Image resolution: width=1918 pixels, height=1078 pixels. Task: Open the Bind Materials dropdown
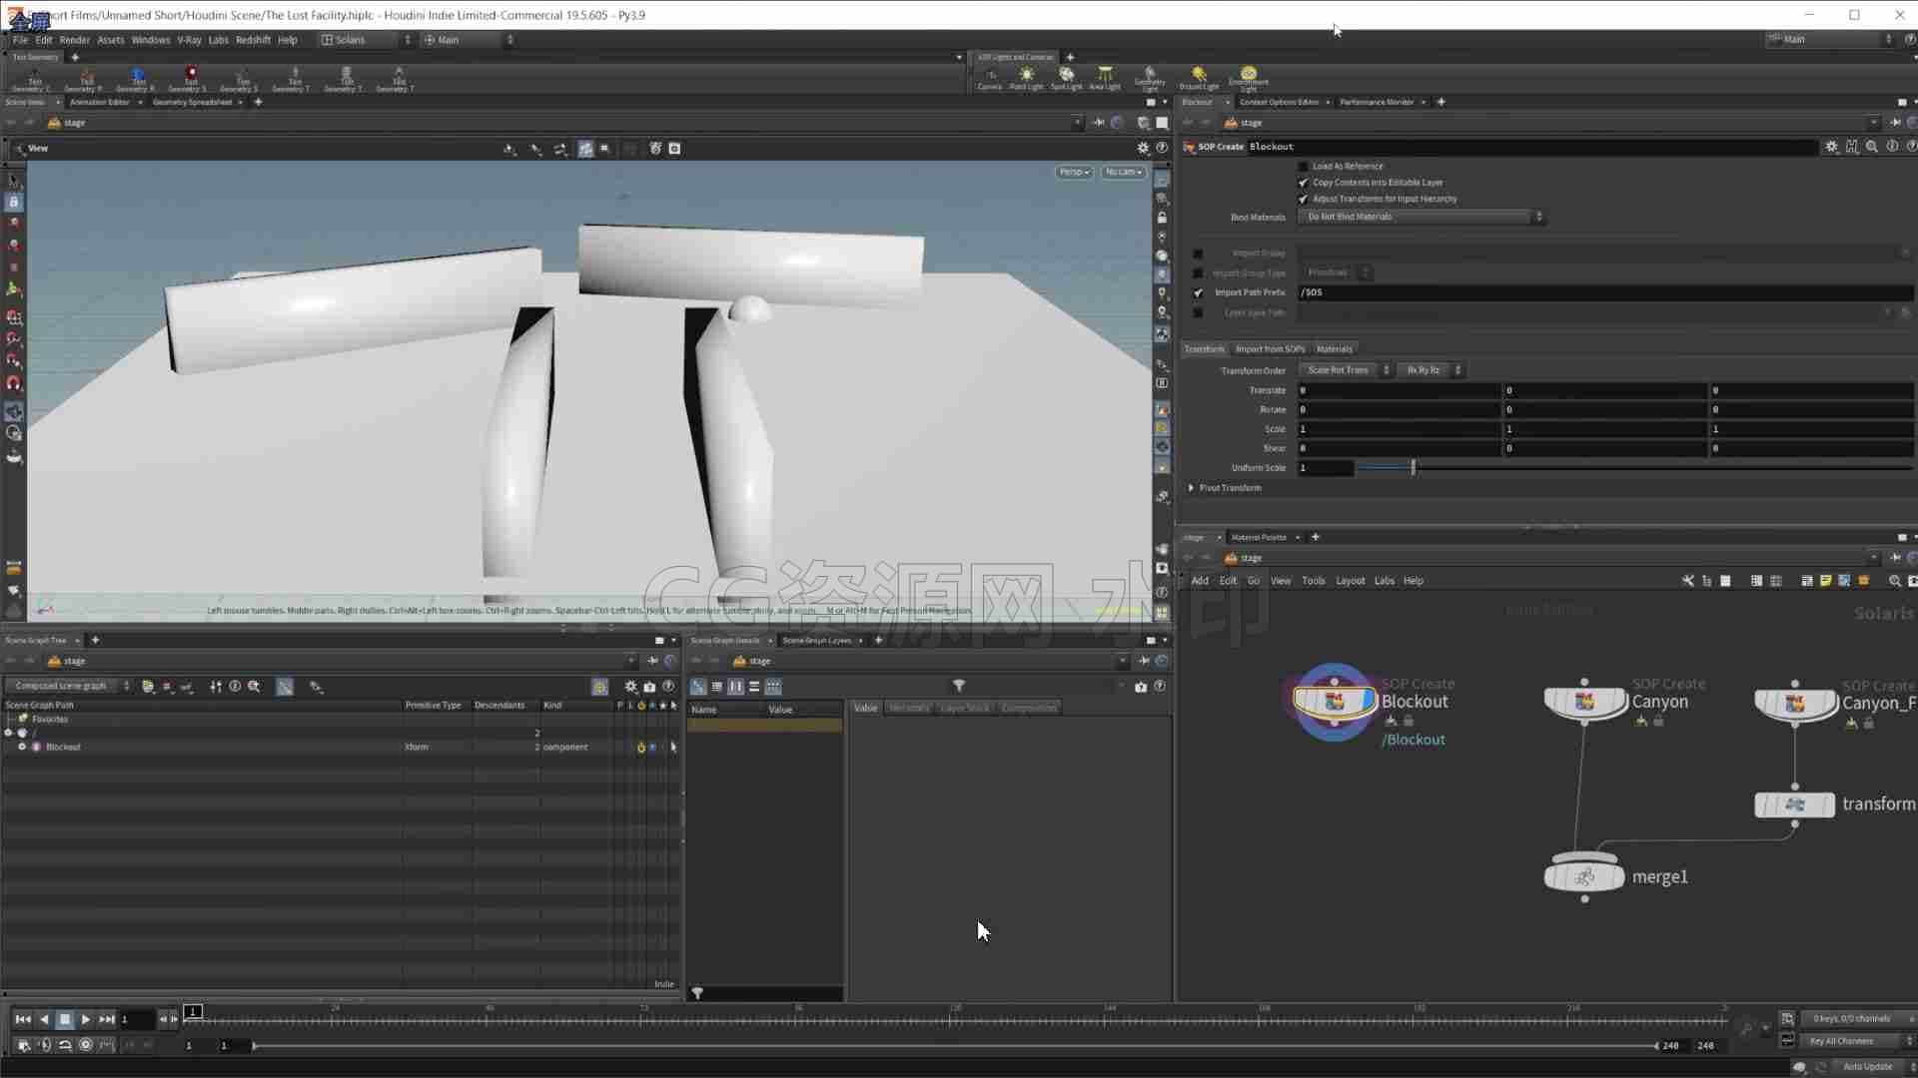coord(1422,217)
